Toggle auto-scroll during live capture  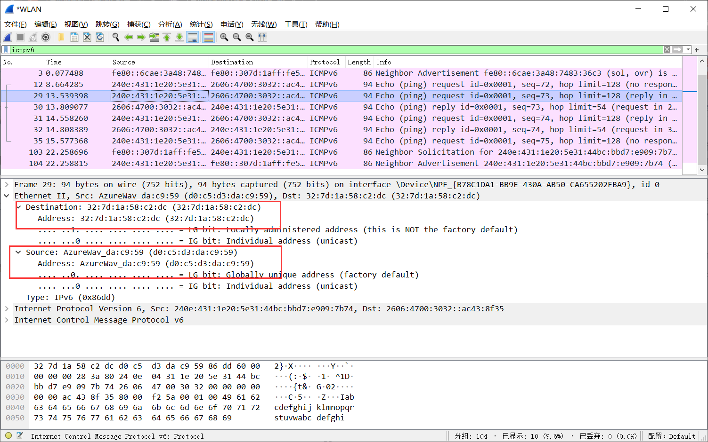click(193, 37)
